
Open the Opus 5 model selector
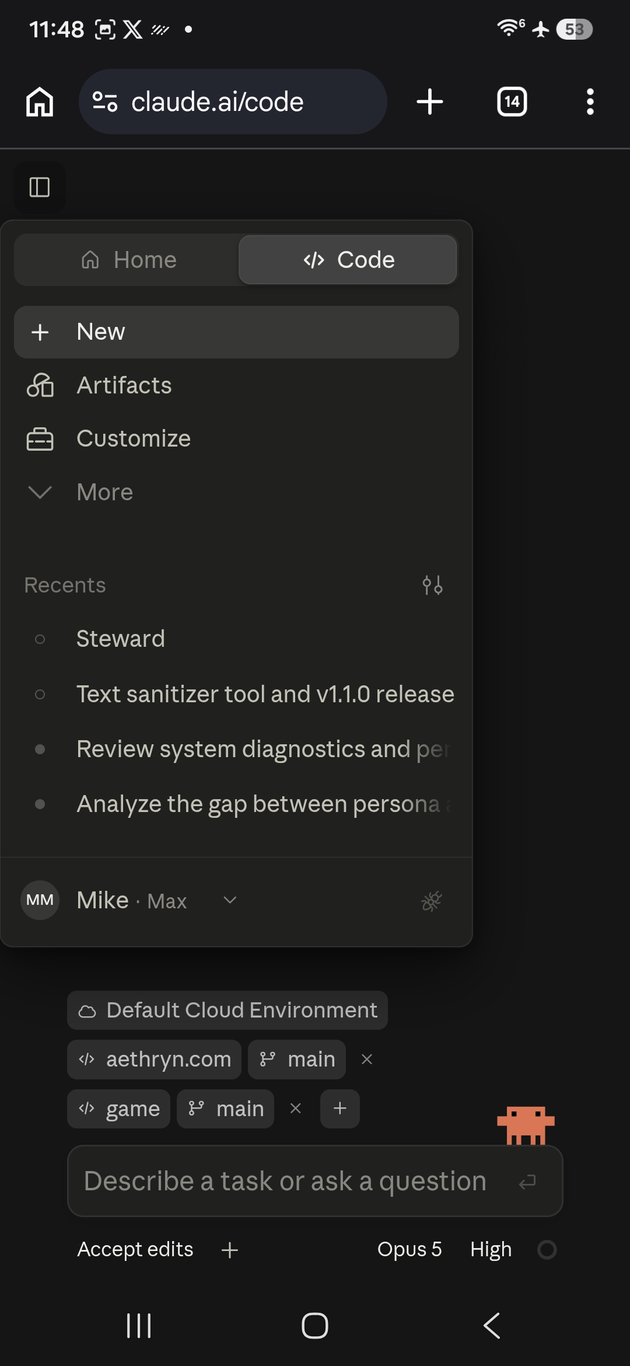pos(409,1250)
